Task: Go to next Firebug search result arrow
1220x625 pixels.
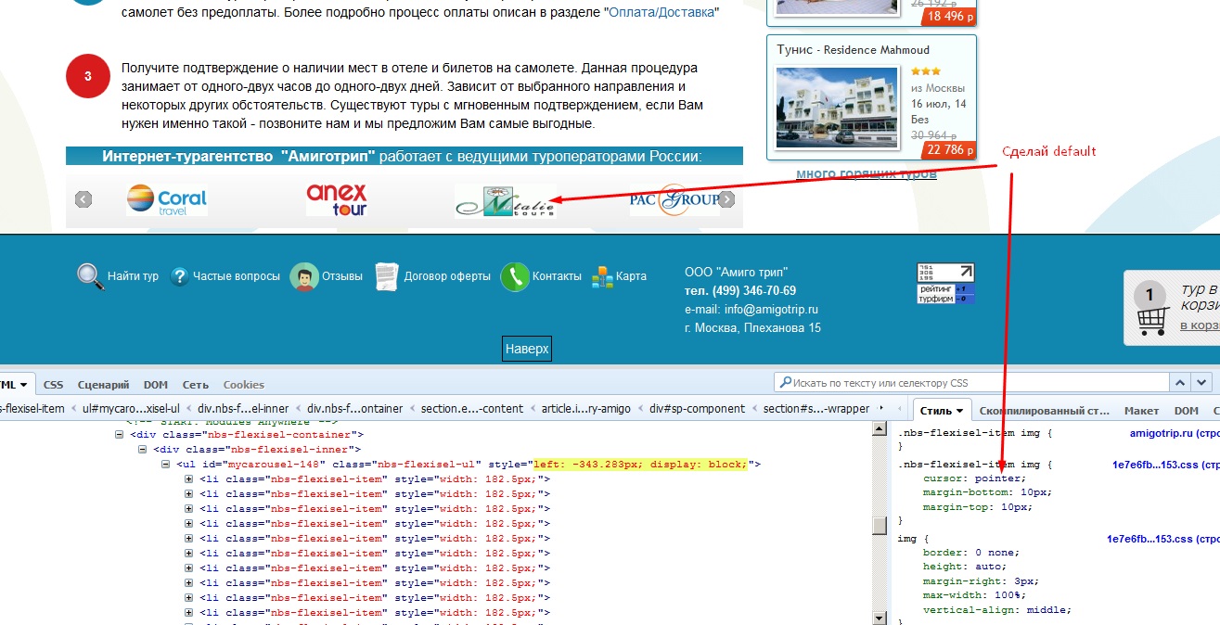Action: click(x=1201, y=382)
